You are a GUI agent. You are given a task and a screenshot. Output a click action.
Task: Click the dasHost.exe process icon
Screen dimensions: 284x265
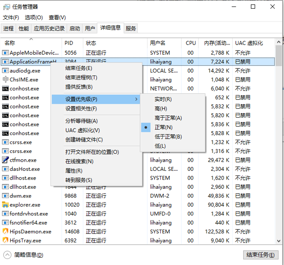coord(5,169)
